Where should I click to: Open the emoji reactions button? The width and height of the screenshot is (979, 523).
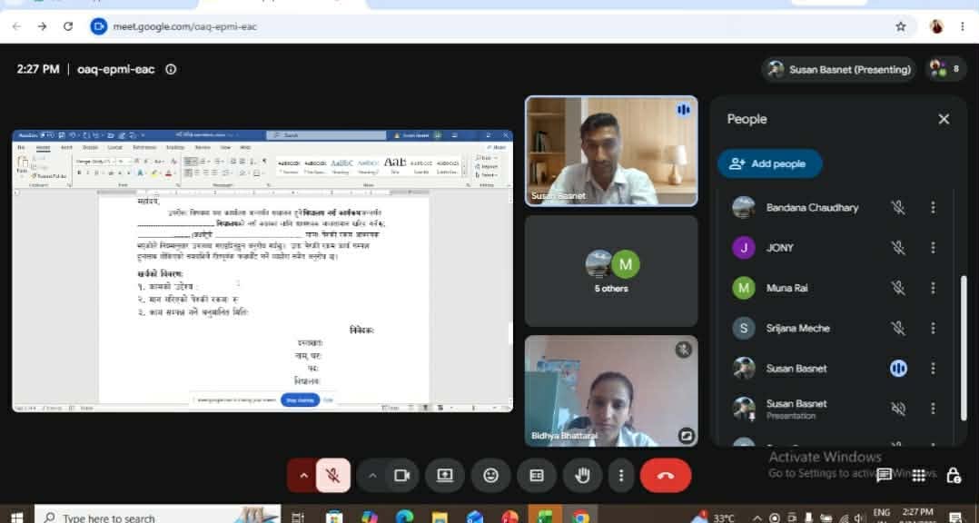coord(490,476)
